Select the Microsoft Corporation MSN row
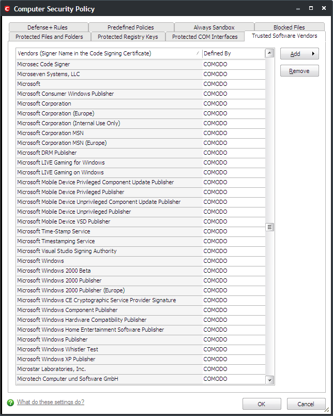The width and height of the screenshot is (333, 416). 141,133
